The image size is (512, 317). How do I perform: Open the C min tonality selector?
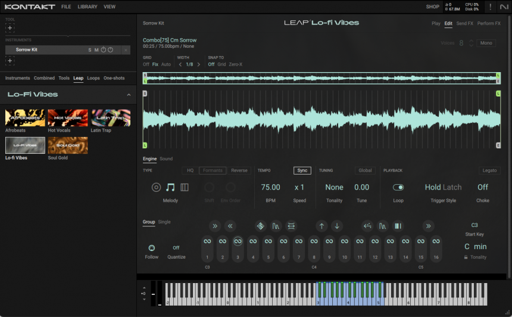[476, 247]
